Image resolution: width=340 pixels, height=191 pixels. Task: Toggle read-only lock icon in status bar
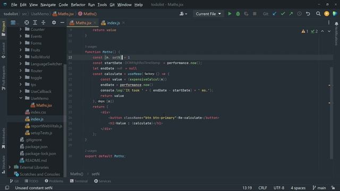click(x=333, y=188)
